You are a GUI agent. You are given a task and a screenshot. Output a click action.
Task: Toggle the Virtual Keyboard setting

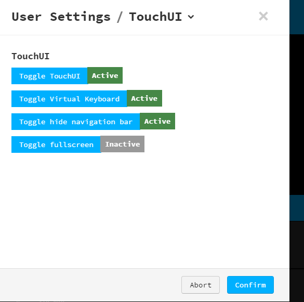(69, 99)
